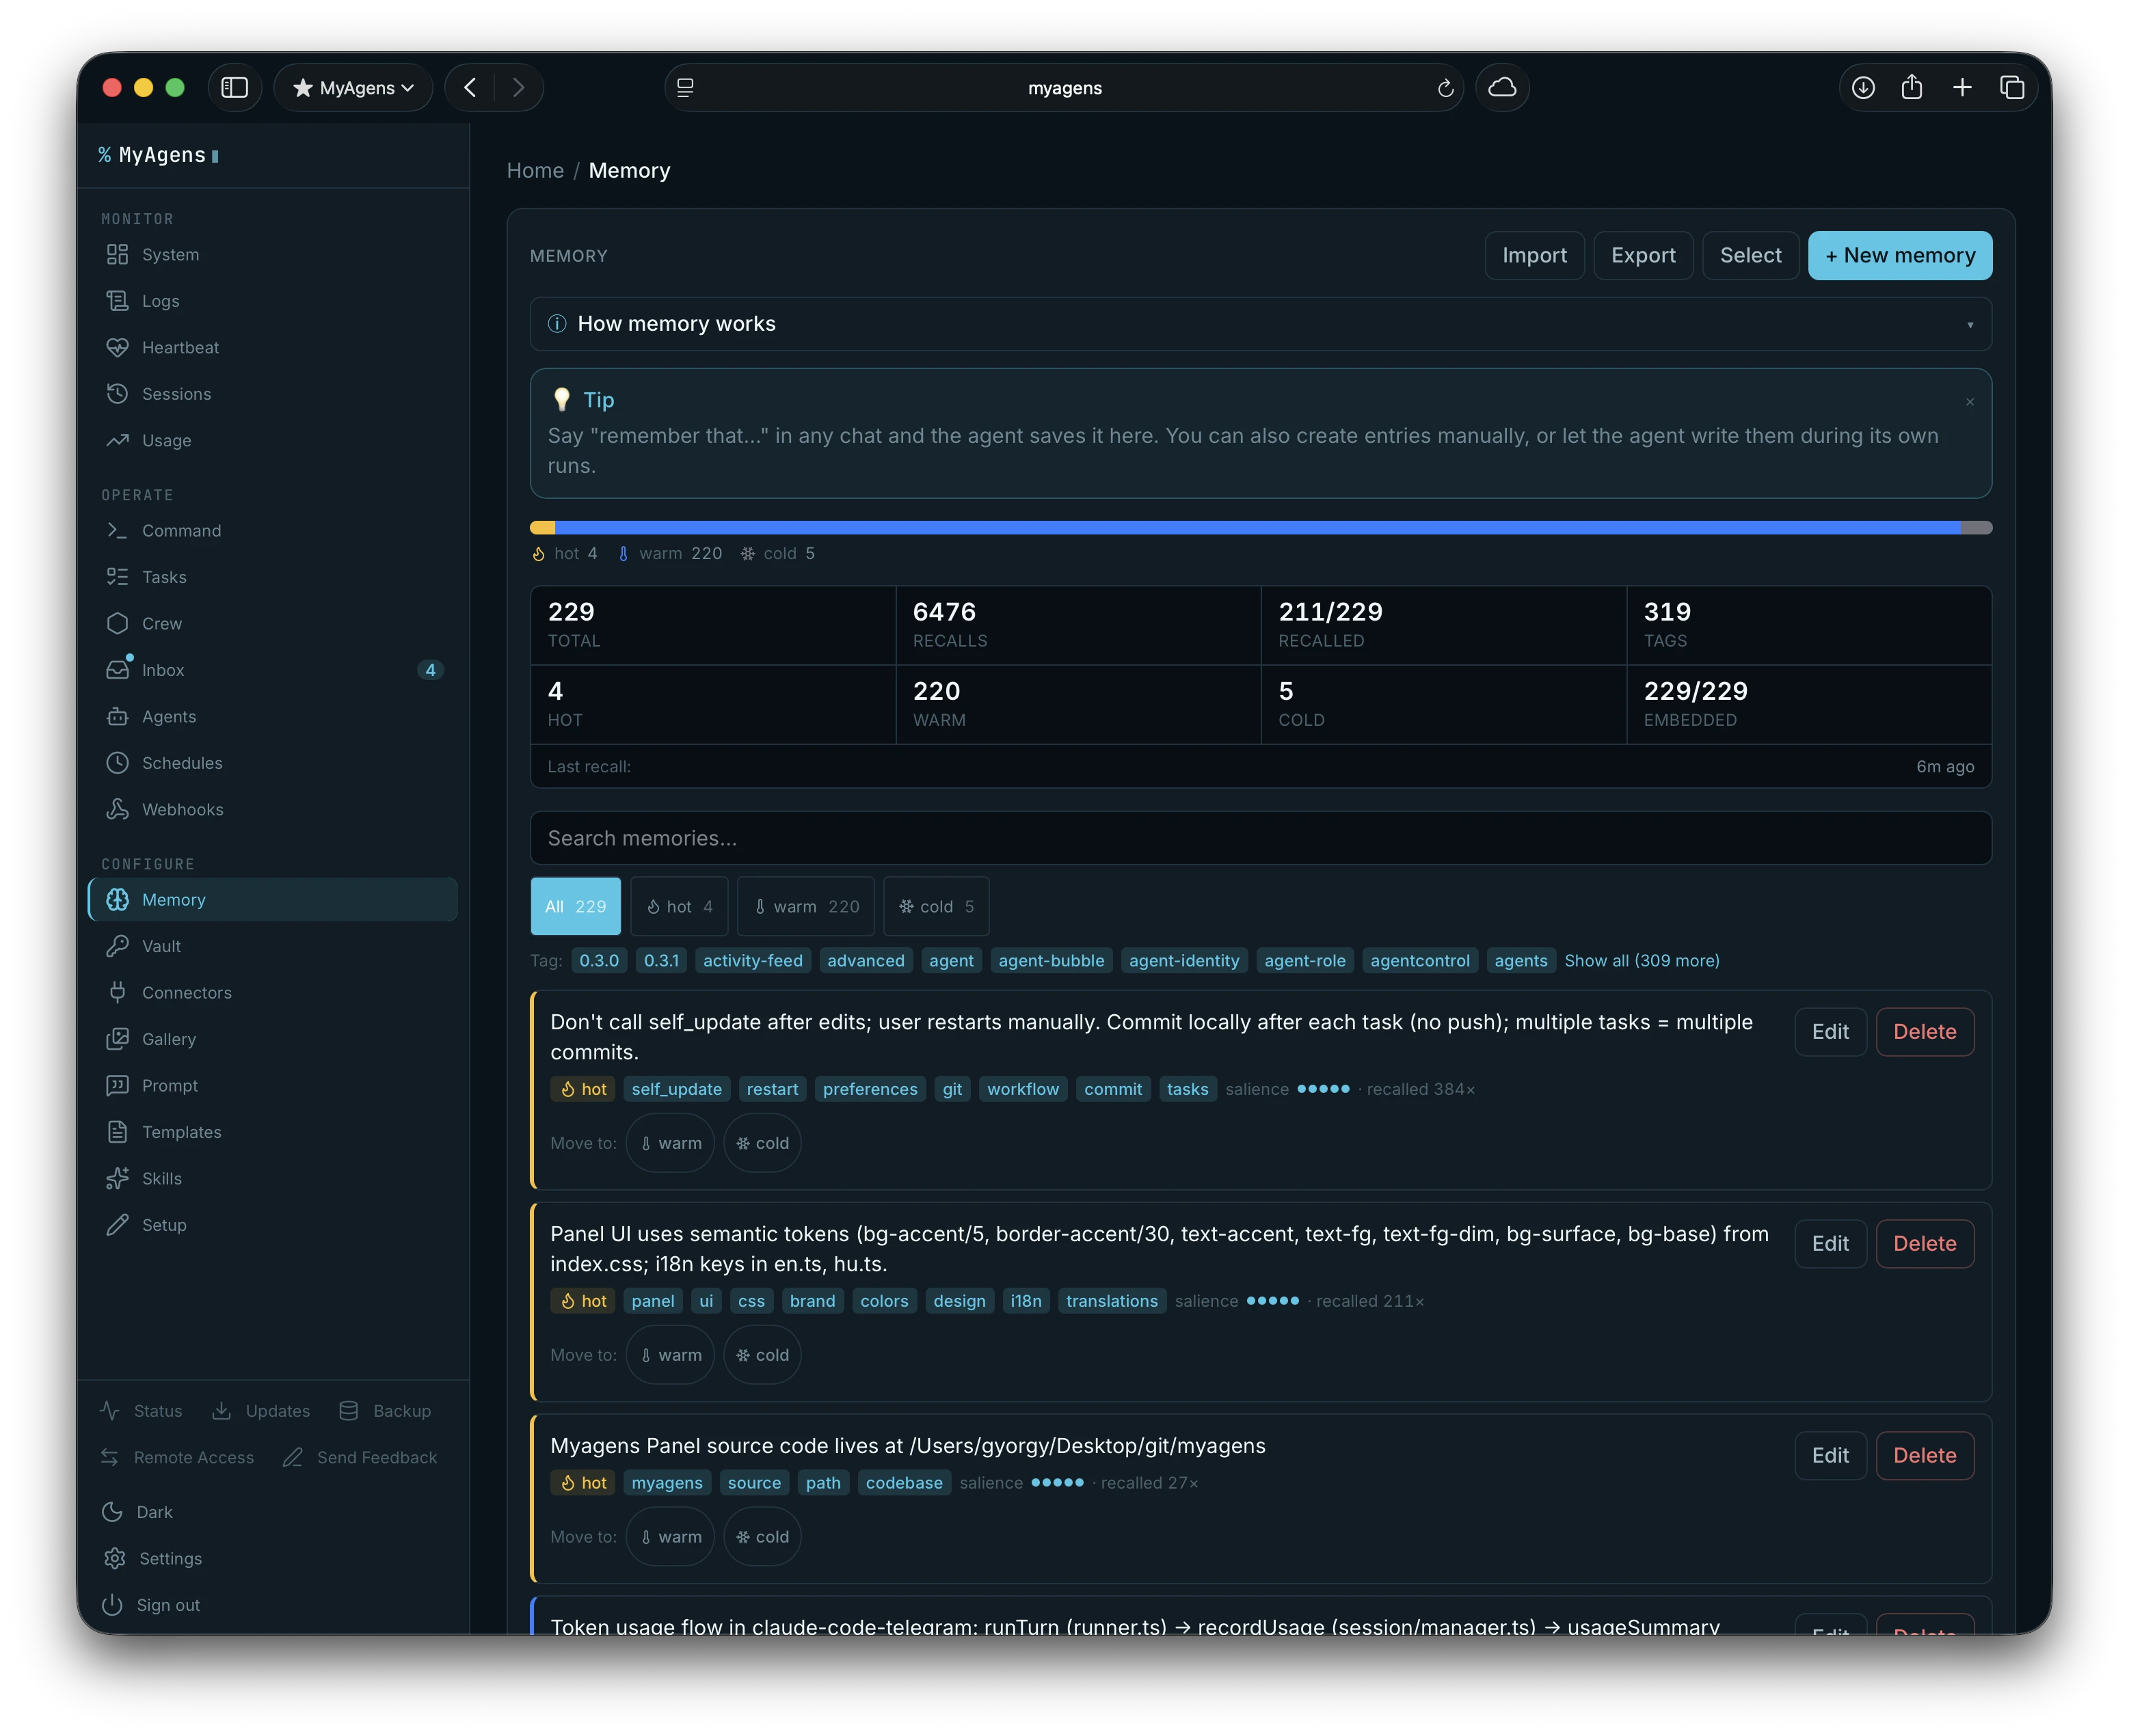This screenshot has height=1736, width=2129.
Task: Move Panel UI memory to warm
Action: point(670,1355)
